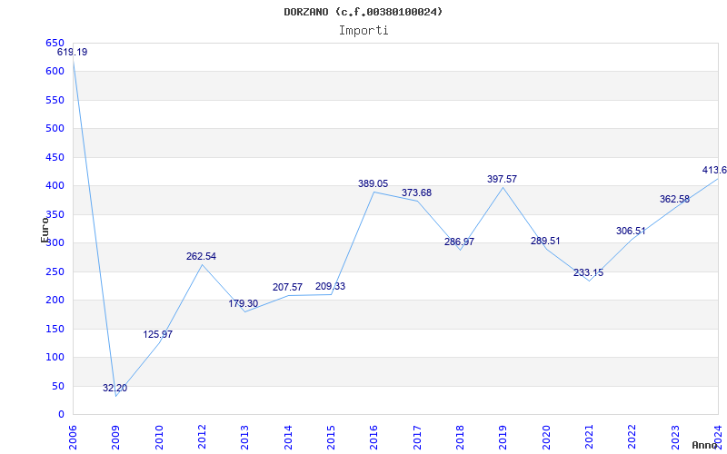Click the x-axis year 2022

(x=632, y=438)
